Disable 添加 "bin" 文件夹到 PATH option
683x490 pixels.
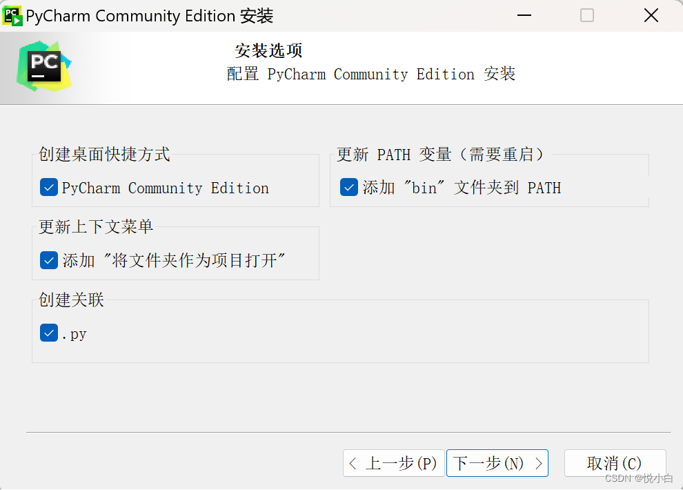click(x=349, y=187)
